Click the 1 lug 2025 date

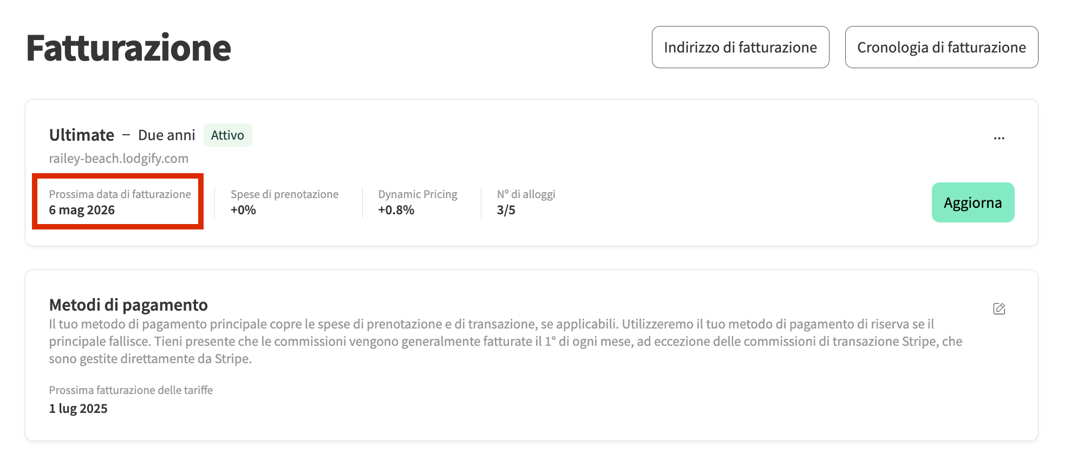pyautogui.click(x=78, y=409)
